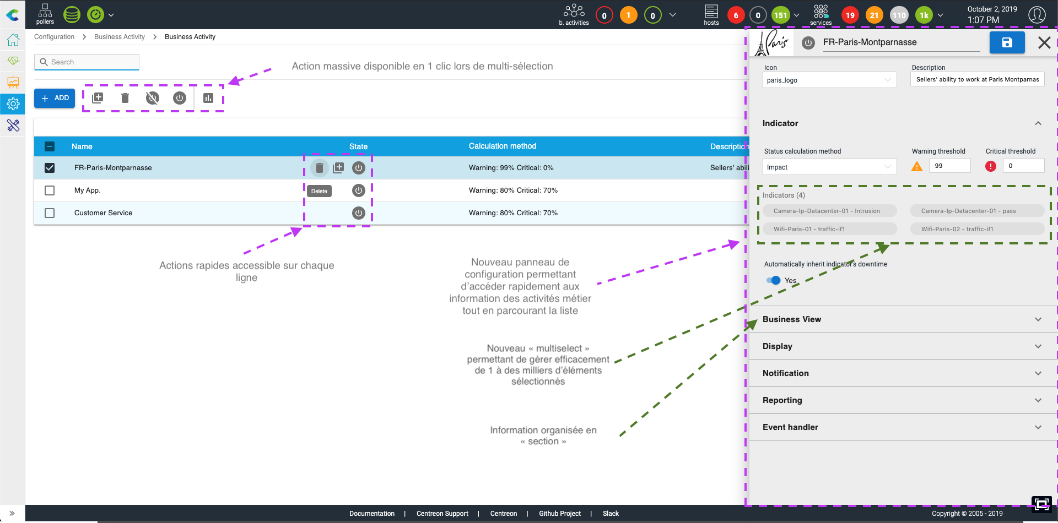Click the Warning threshold value field

[x=949, y=166]
